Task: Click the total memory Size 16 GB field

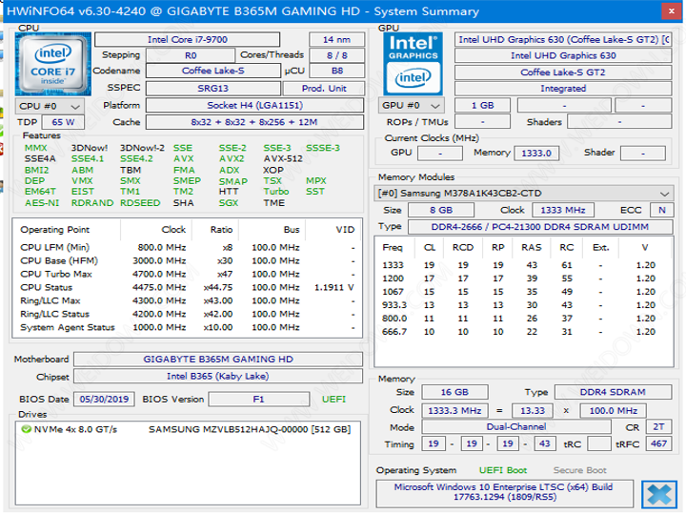Action: (454, 392)
